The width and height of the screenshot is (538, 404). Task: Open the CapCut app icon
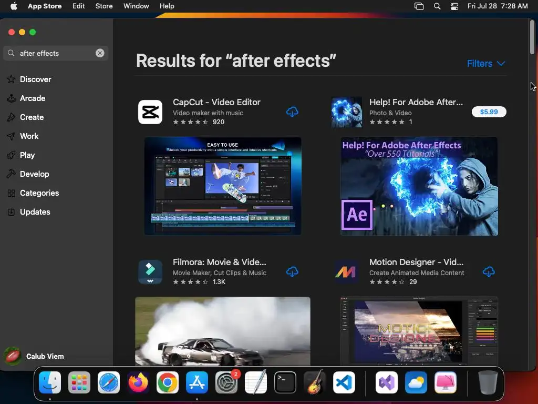[x=150, y=112]
